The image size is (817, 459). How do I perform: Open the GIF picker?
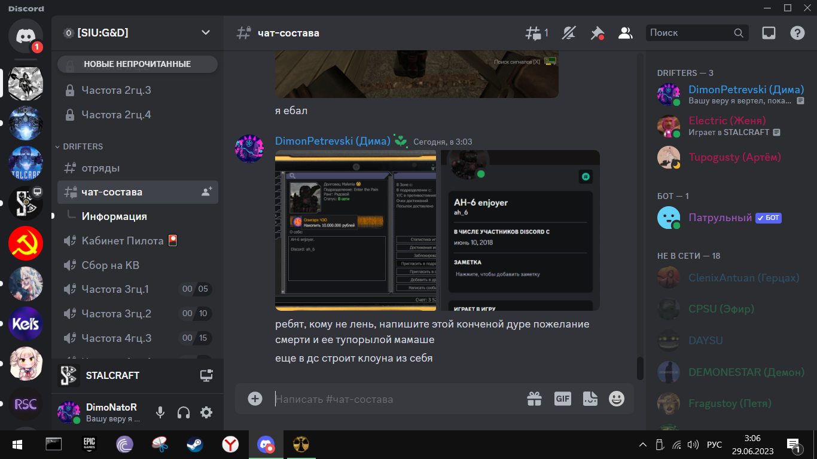pyautogui.click(x=563, y=399)
